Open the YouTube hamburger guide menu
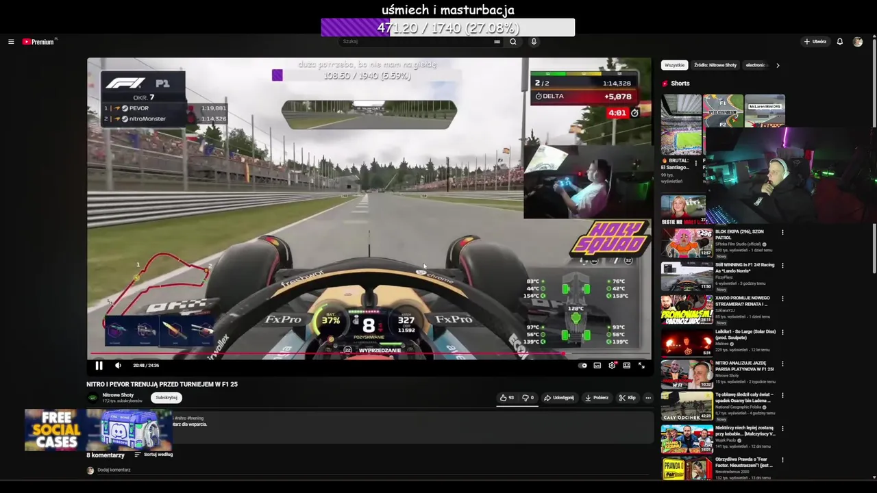The height and width of the screenshot is (493, 877). tap(11, 42)
